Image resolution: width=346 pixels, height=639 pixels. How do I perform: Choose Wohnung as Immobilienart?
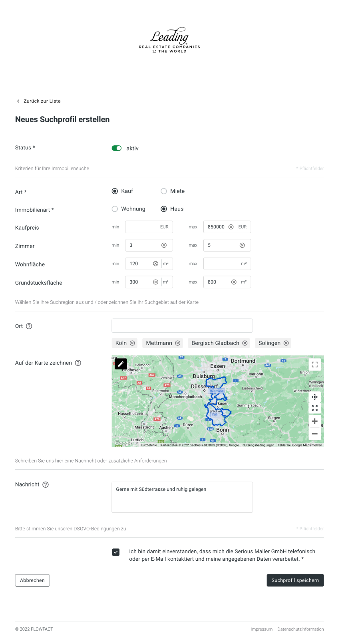pyautogui.click(x=115, y=209)
